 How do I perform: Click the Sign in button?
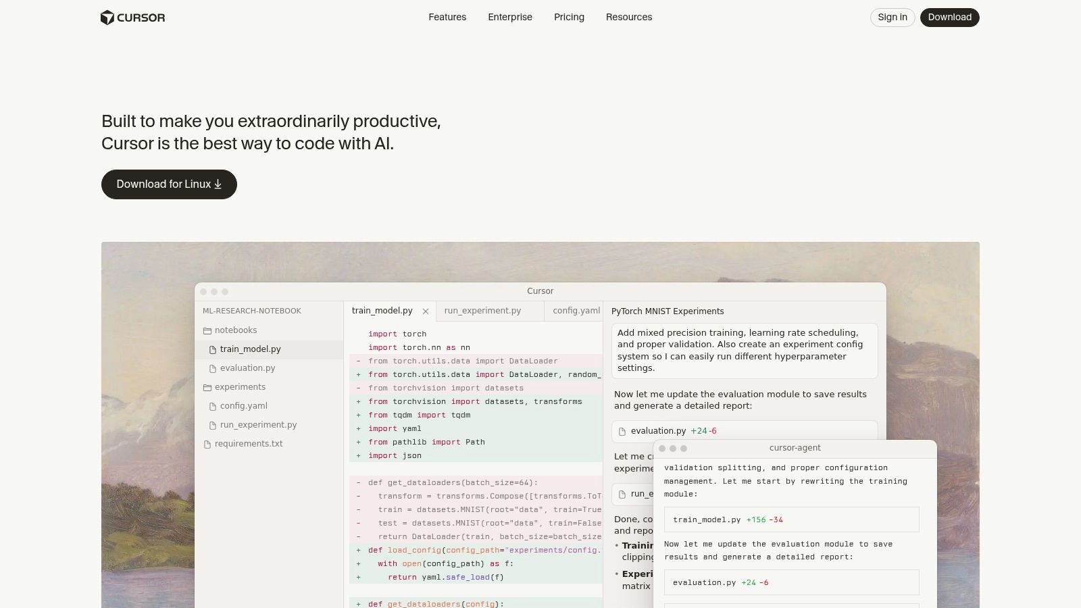[x=892, y=18]
